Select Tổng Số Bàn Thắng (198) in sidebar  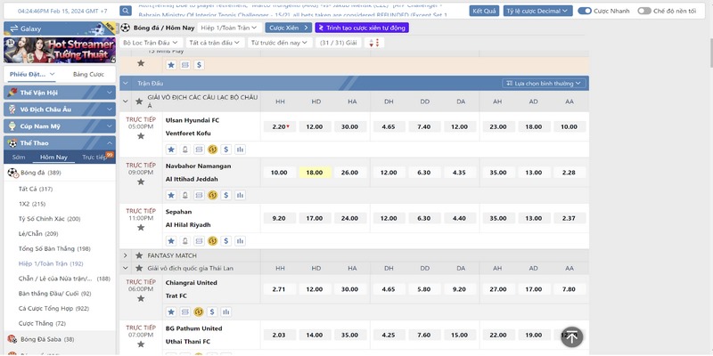[53, 249]
